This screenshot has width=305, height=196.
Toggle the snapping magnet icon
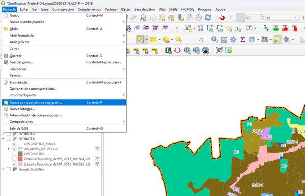(x=222, y=18)
